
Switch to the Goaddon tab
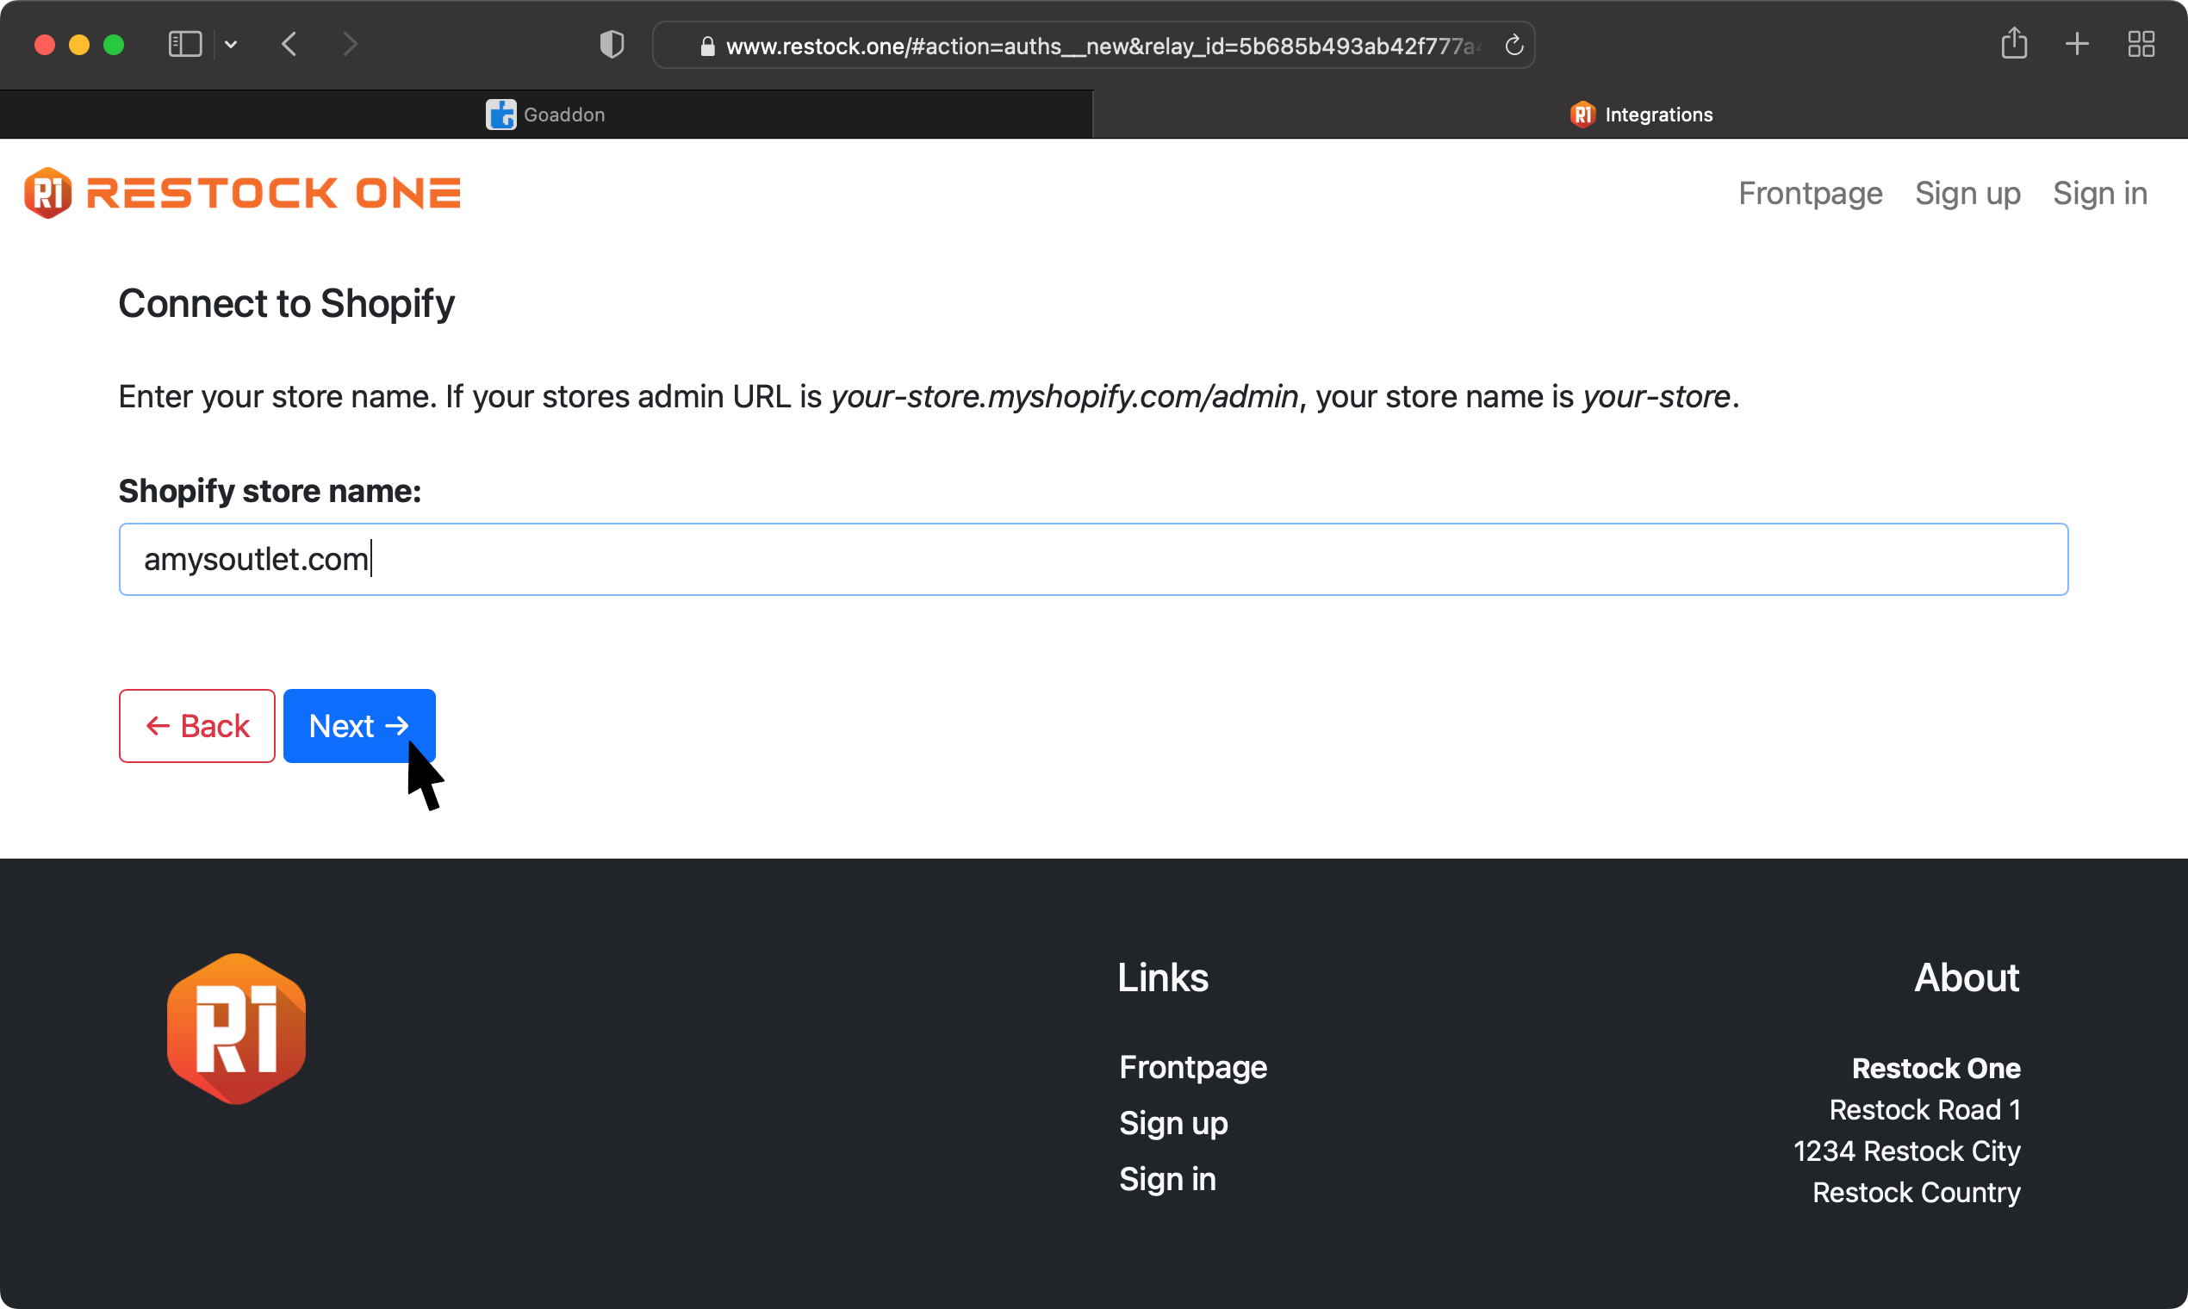pos(546,115)
